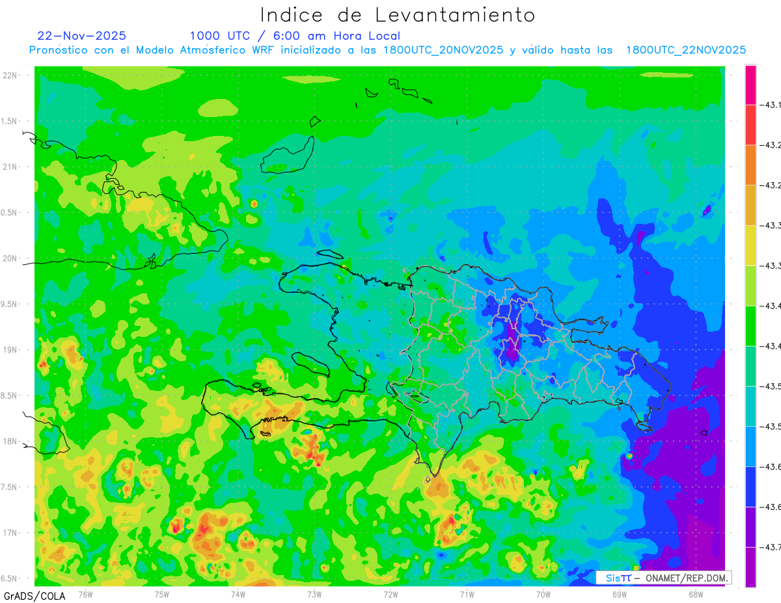Select the date '22-Nov-2025'
The image size is (781, 603).
tap(82, 36)
